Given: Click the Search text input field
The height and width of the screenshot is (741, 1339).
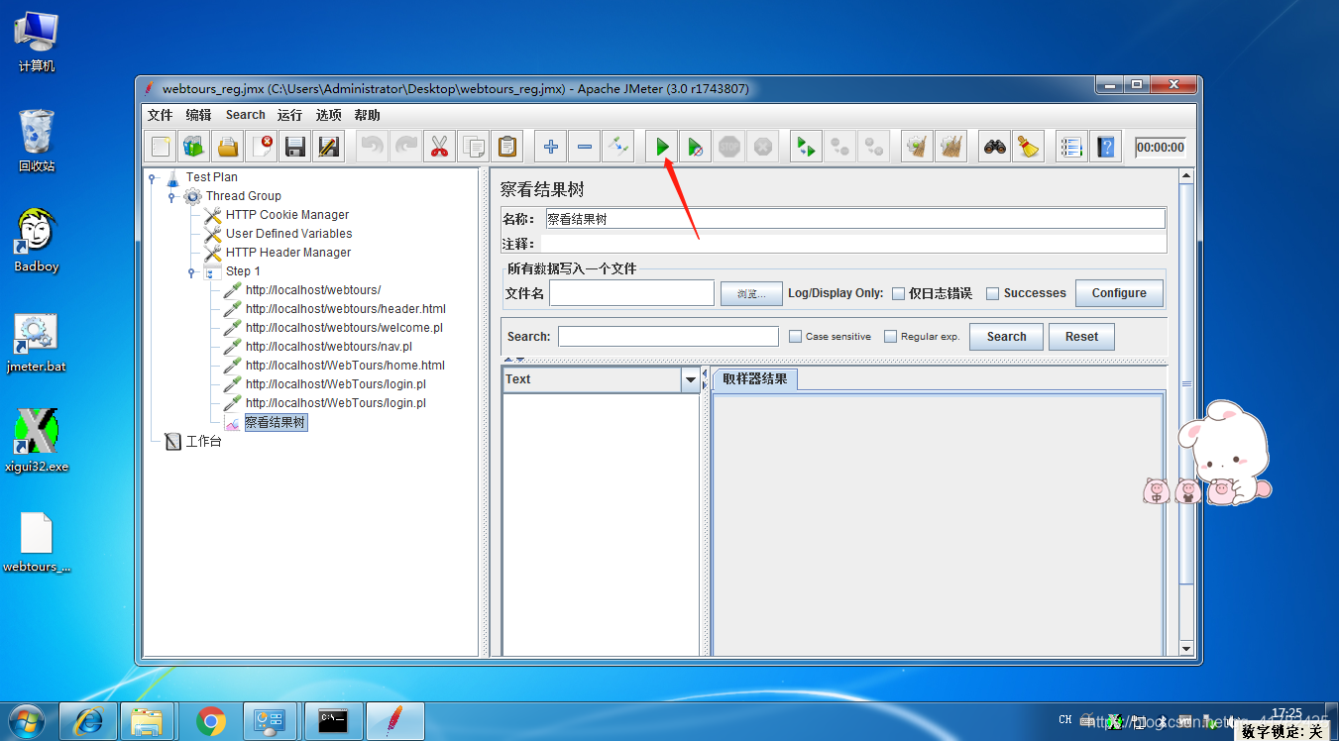Looking at the screenshot, I should pyautogui.click(x=668, y=337).
